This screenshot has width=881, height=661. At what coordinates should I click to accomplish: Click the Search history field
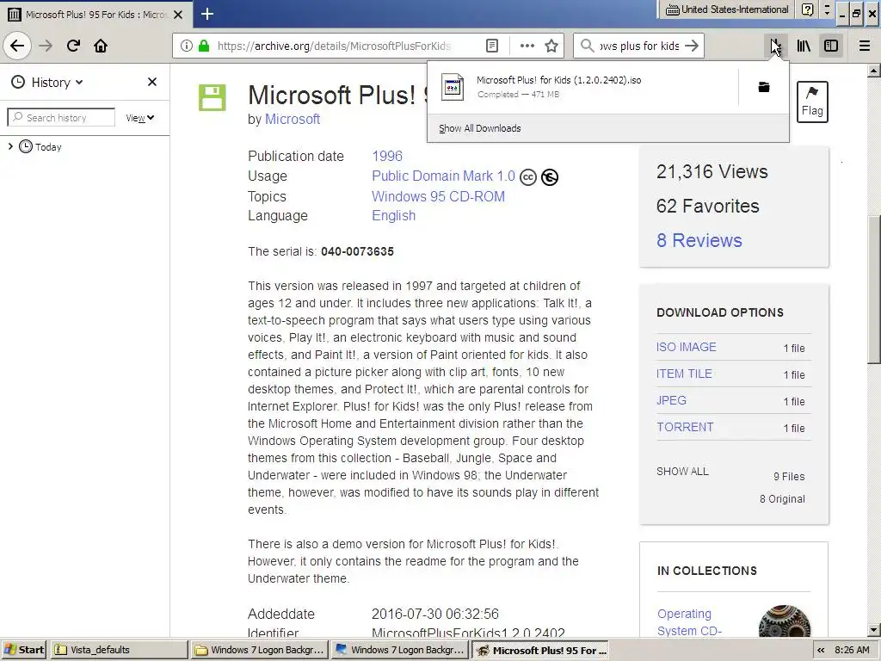click(x=61, y=117)
